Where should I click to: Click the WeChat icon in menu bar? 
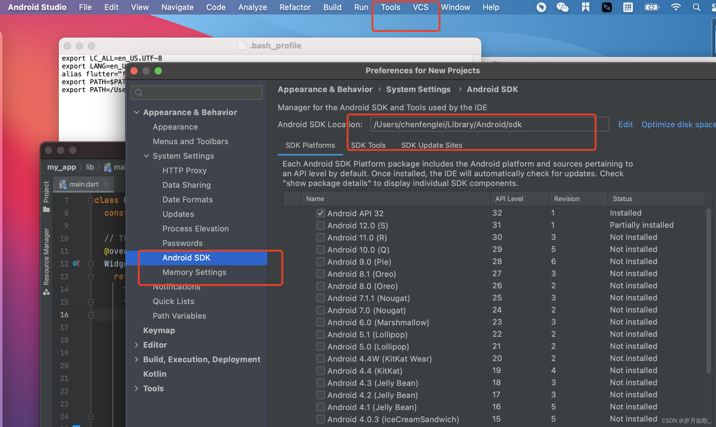point(562,7)
